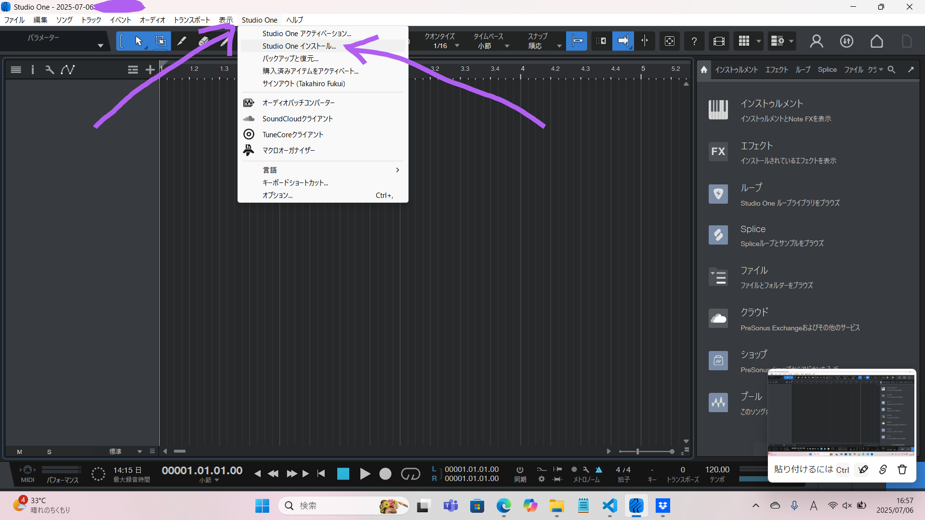Choose Studio One インストール menu item

(x=299, y=46)
